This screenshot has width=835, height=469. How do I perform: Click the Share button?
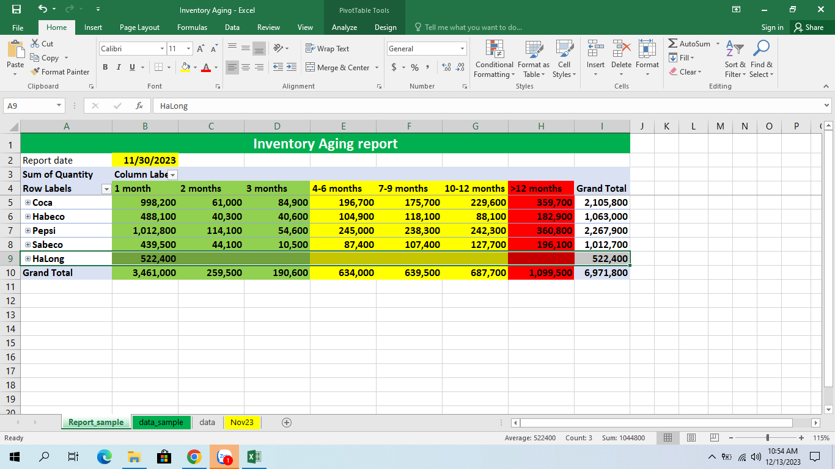click(x=809, y=27)
